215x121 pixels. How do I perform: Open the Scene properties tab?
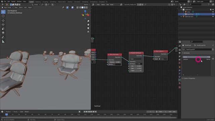(180, 60)
